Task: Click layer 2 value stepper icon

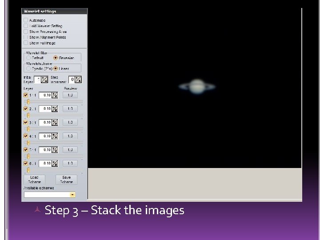Action: pos(55,109)
